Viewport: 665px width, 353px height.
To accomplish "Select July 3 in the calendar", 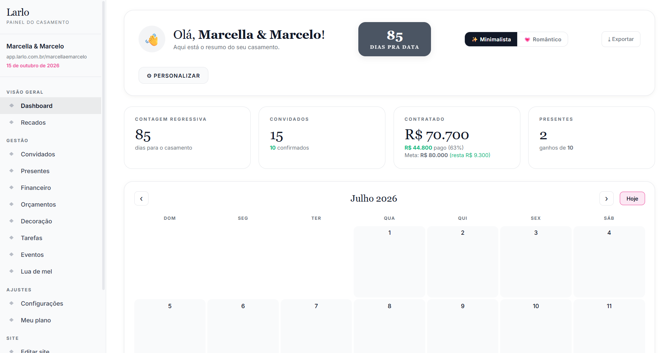I will coord(536,261).
